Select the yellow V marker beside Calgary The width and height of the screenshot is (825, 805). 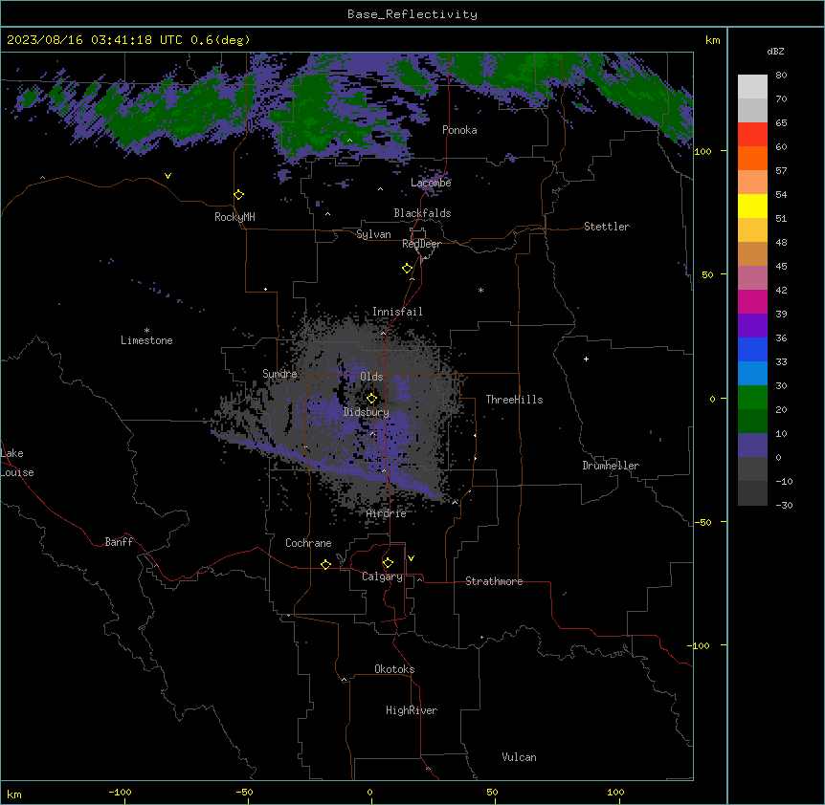point(411,558)
